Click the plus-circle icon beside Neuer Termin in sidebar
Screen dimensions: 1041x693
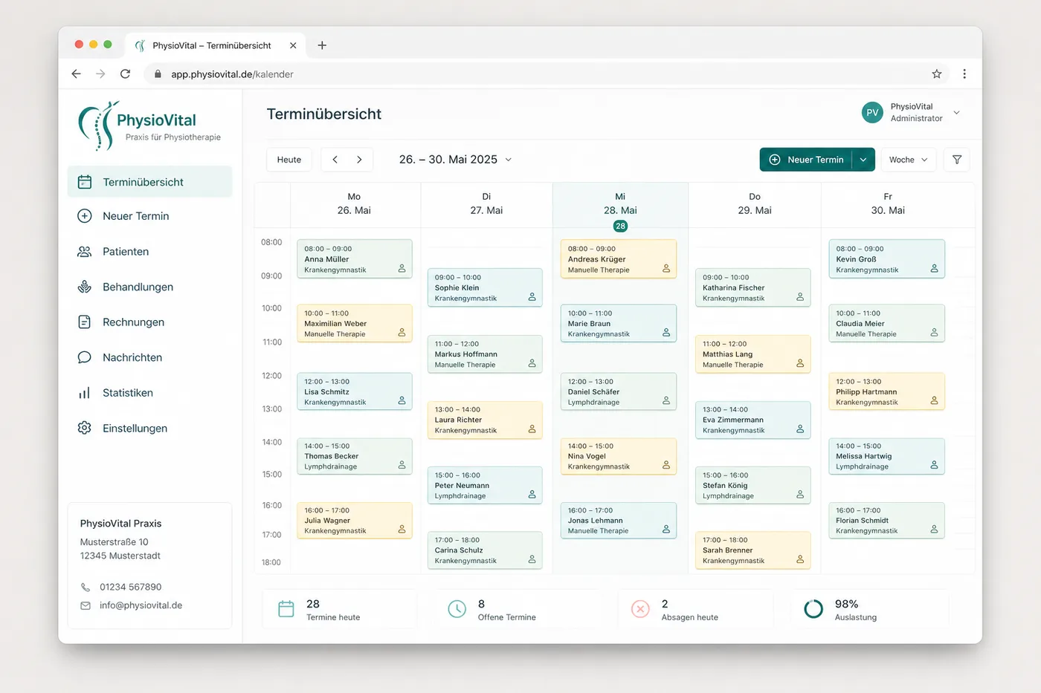[85, 216]
